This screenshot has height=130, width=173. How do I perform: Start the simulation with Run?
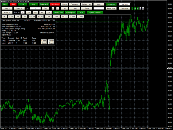point(81,12)
